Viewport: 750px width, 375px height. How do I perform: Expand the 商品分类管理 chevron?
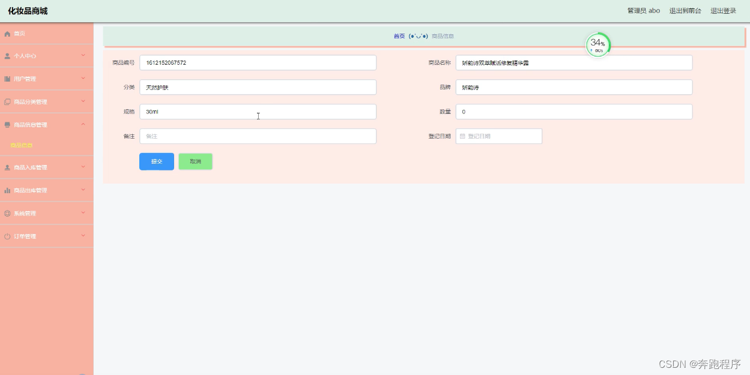point(83,101)
